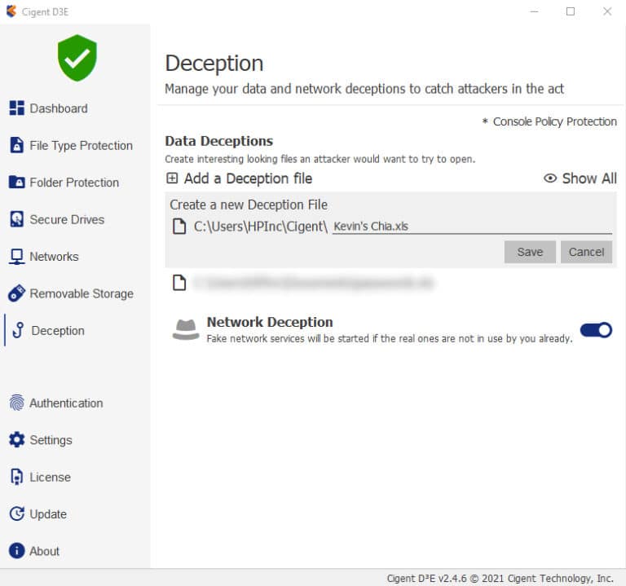Close the Cigent D3E window

tap(606, 11)
